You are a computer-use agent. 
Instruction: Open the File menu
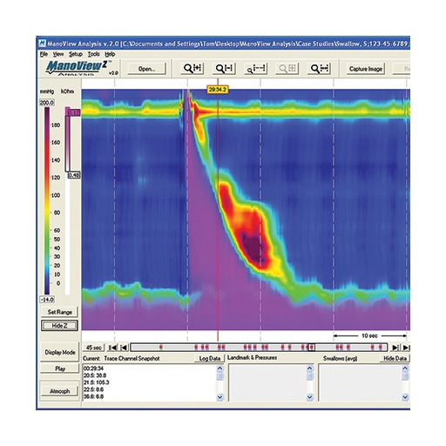[x=44, y=54]
